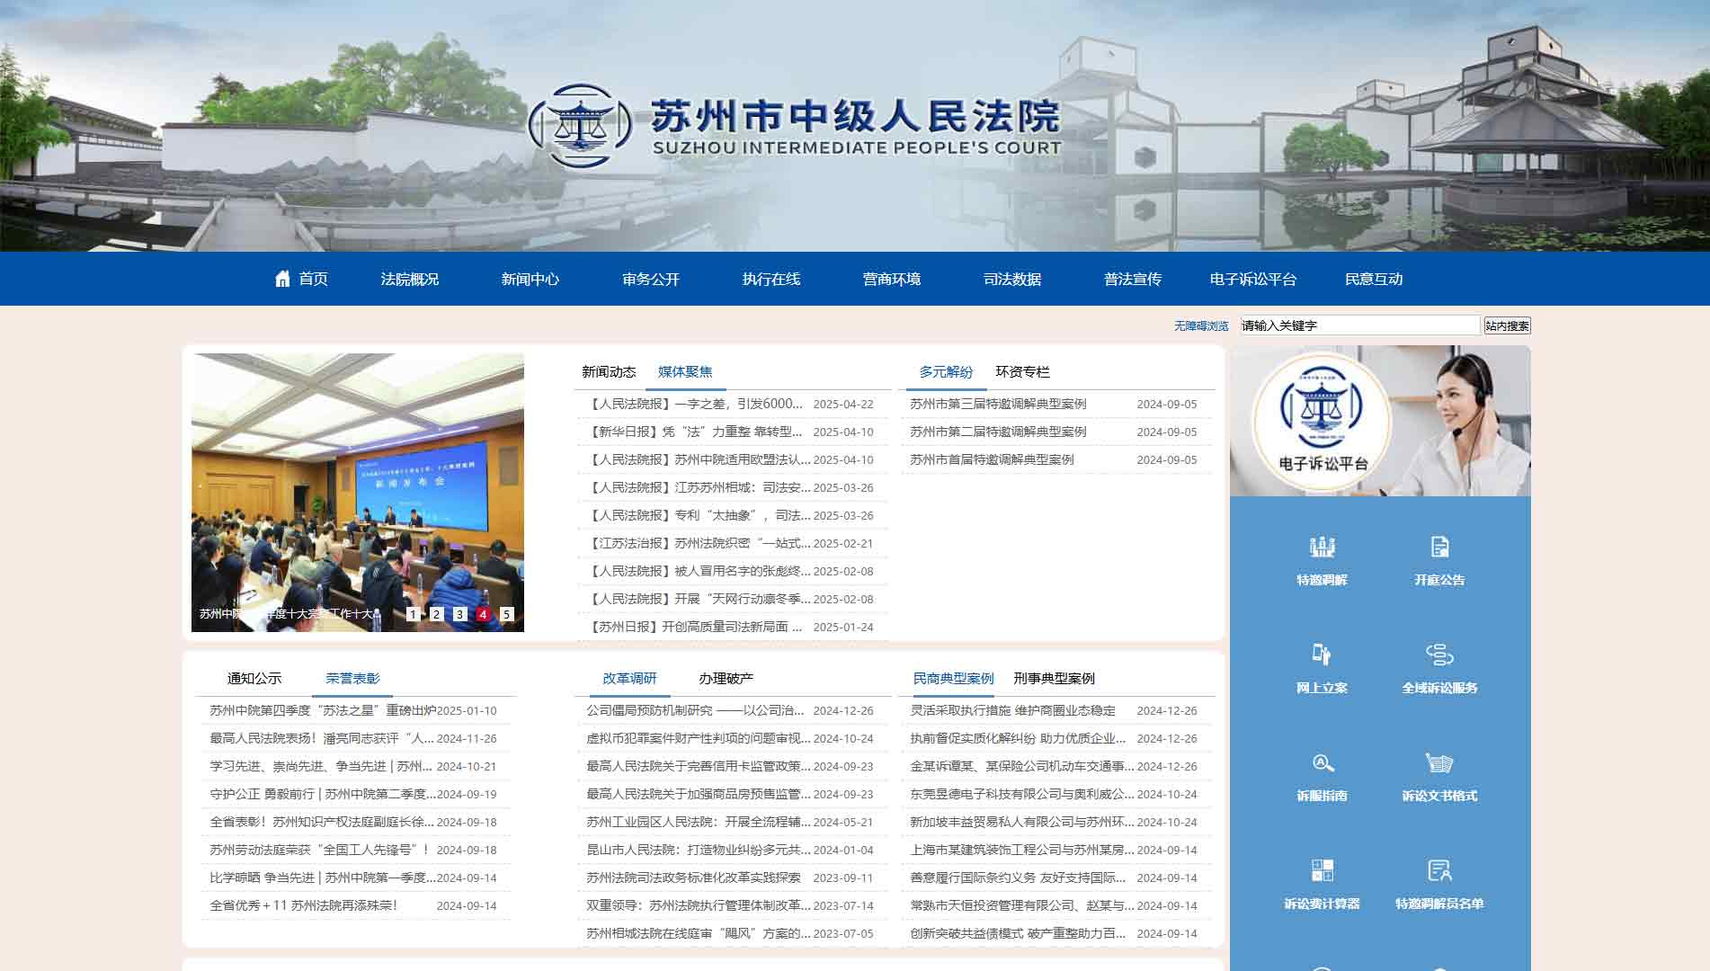Open the 全域诉讼服务 icon
The width and height of the screenshot is (1710, 971).
click(x=1439, y=654)
